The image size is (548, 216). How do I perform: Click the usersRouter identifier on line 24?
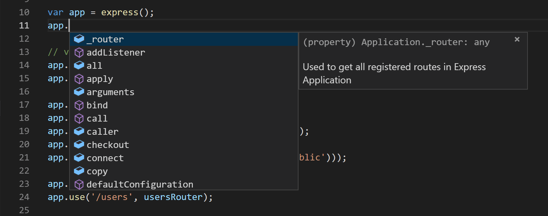click(173, 197)
